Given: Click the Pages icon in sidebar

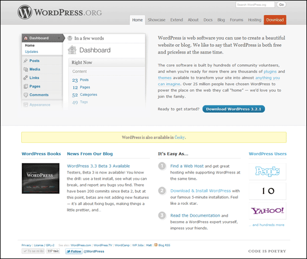Looking at the screenshot, I should pos(26,87).
